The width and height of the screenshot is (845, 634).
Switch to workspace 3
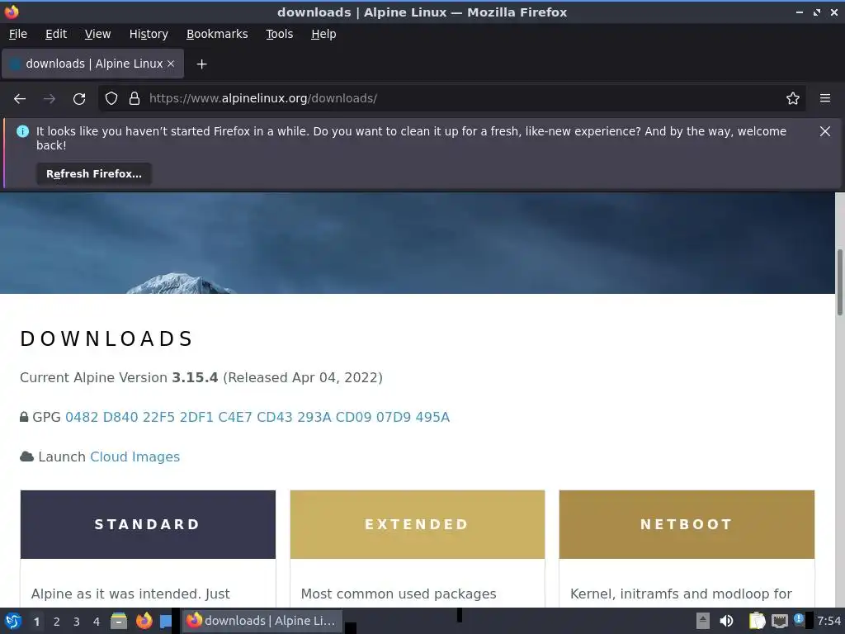pos(77,622)
